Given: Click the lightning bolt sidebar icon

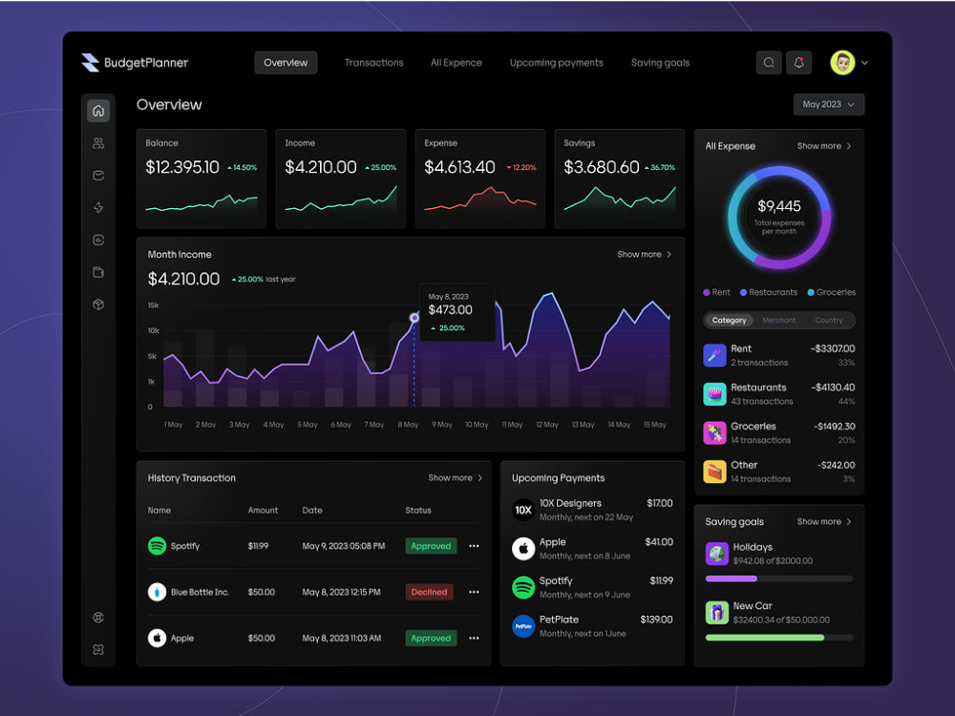Looking at the screenshot, I should [98, 207].
